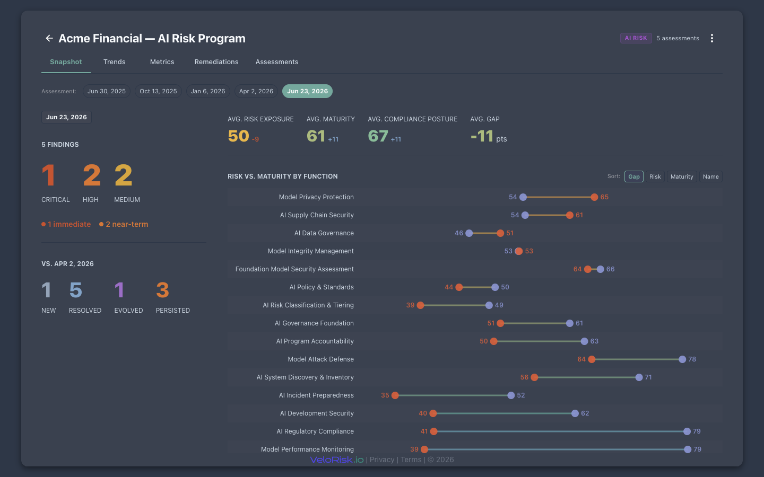Click the AI Regulatory Compliance risk dot 41

[434, 431]
